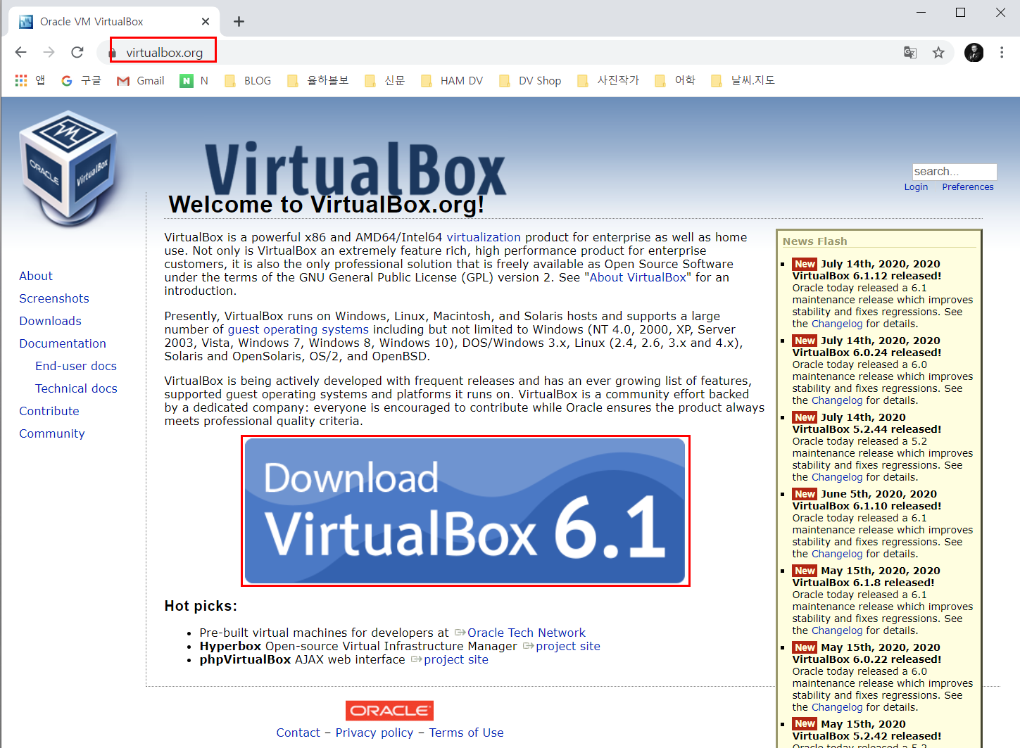Open the Google Translate icon in address bar

coord(910,52)
